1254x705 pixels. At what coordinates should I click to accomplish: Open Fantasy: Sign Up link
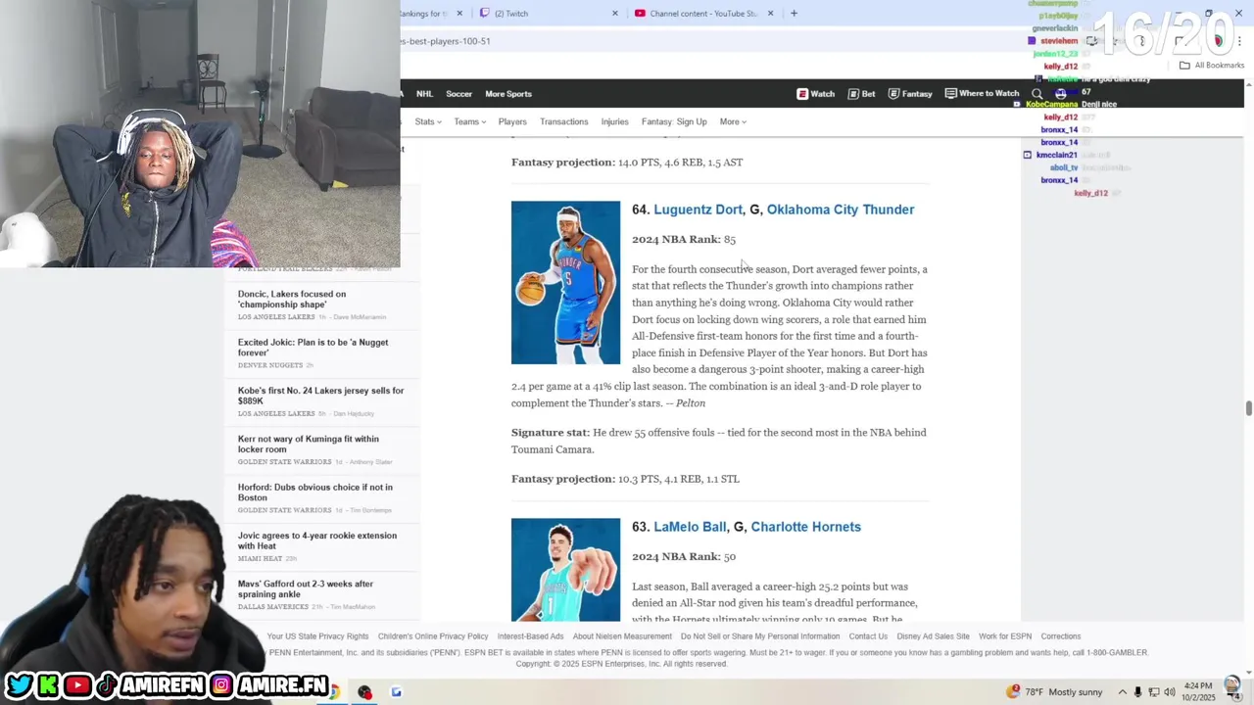coord(674,122)
